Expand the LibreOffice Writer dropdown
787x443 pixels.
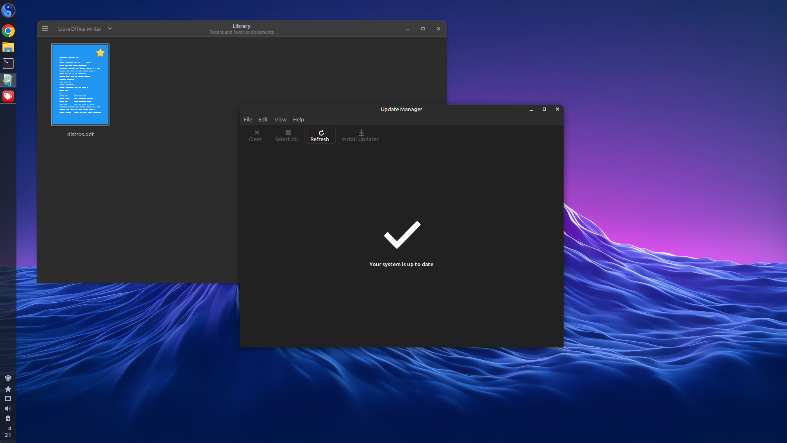pos(85,29)
